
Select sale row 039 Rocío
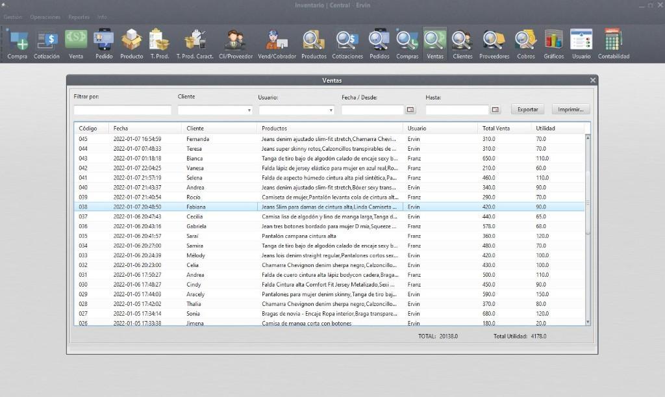coord(329,198)
